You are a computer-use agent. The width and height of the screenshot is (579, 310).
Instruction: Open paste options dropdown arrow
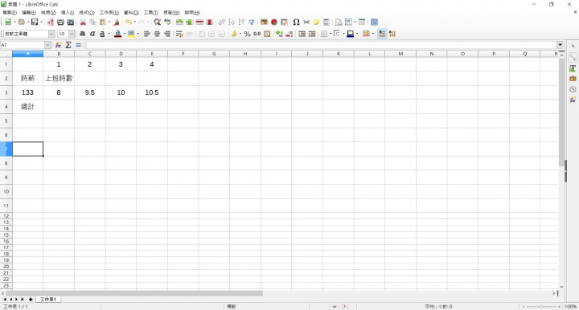click(109, 22)
